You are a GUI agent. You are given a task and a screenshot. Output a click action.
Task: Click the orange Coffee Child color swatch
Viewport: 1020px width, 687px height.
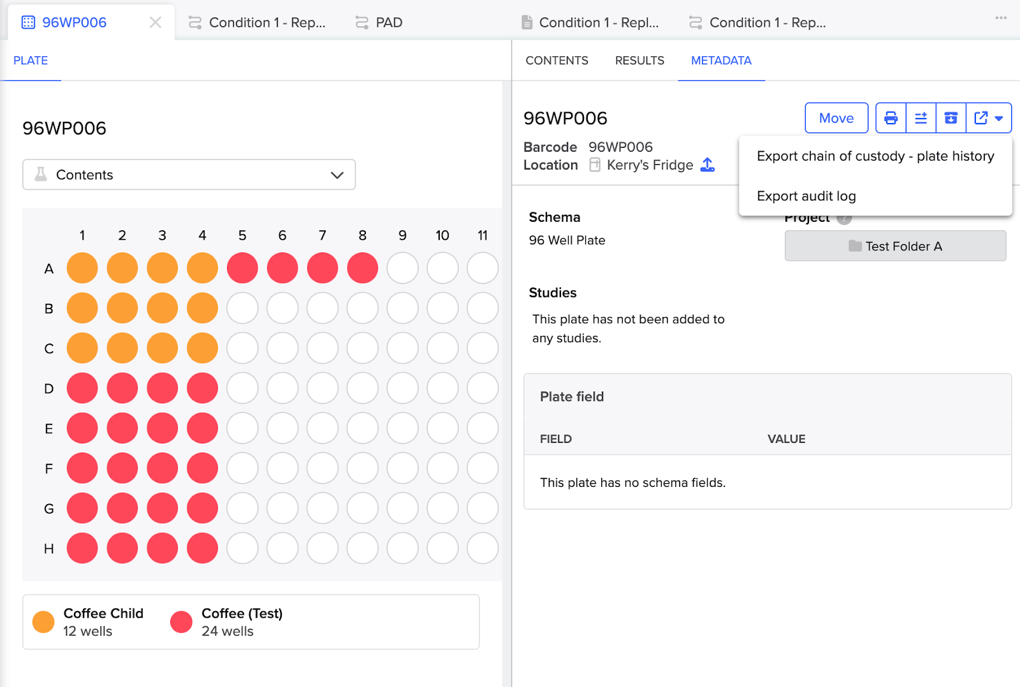[43, 621]
